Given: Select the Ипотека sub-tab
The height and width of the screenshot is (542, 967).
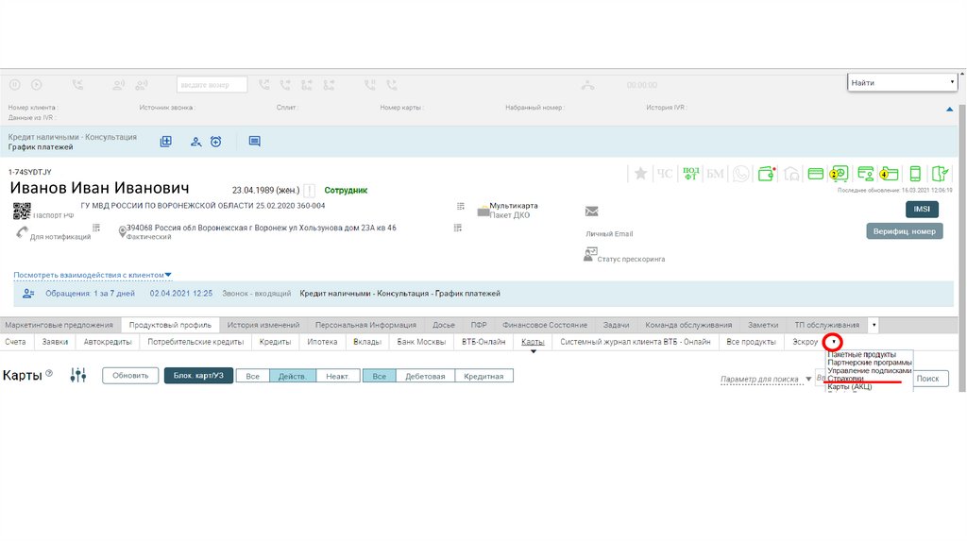Looking at the screenshot, I should pos(323,342).
